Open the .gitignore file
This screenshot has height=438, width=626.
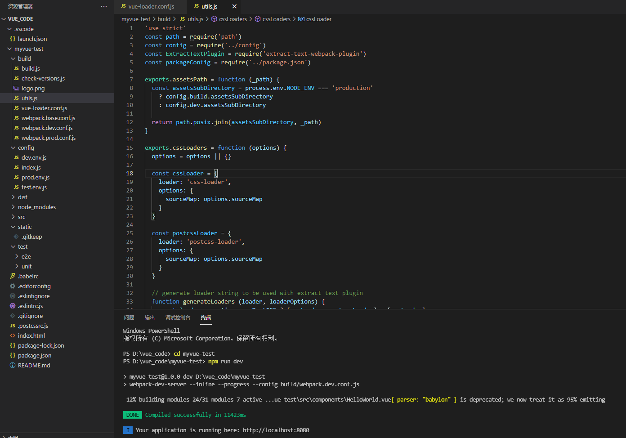57,316
